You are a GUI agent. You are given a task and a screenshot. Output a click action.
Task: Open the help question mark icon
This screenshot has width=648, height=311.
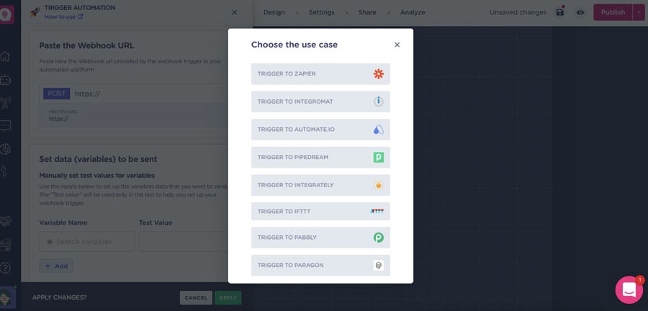tap(5, 268)
